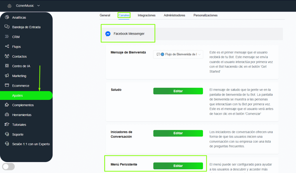Open Soporte for help
Screen dimensions: 296x173
point(18,134)
